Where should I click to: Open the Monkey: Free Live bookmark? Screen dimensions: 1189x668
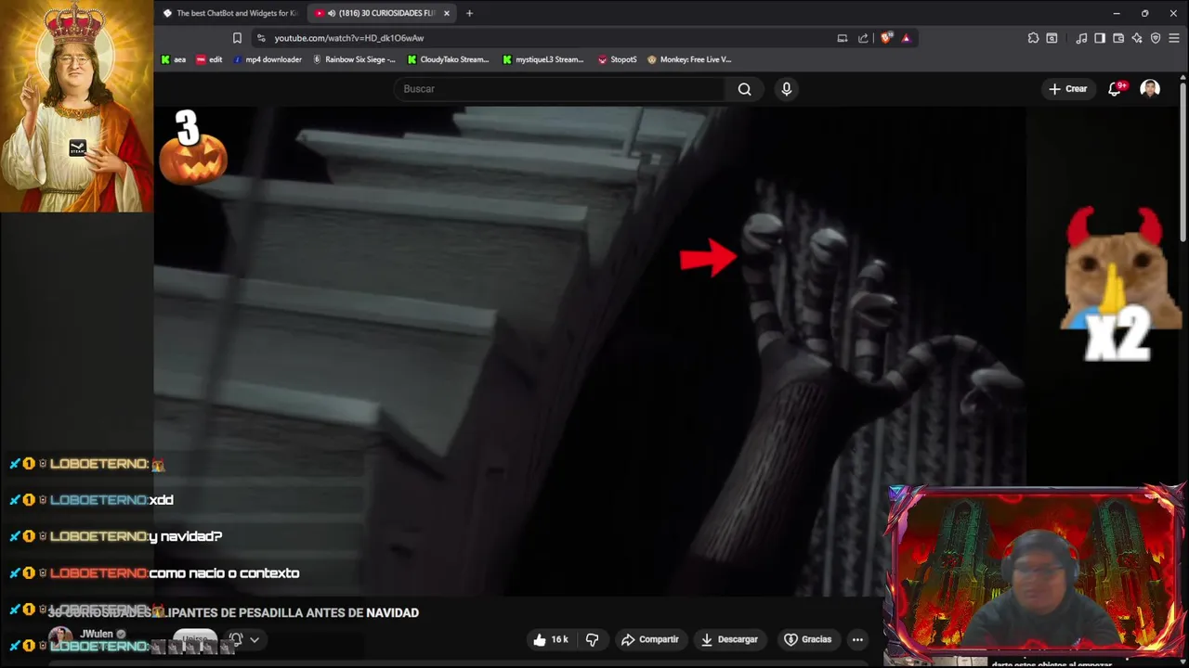[x=689, y=59]
